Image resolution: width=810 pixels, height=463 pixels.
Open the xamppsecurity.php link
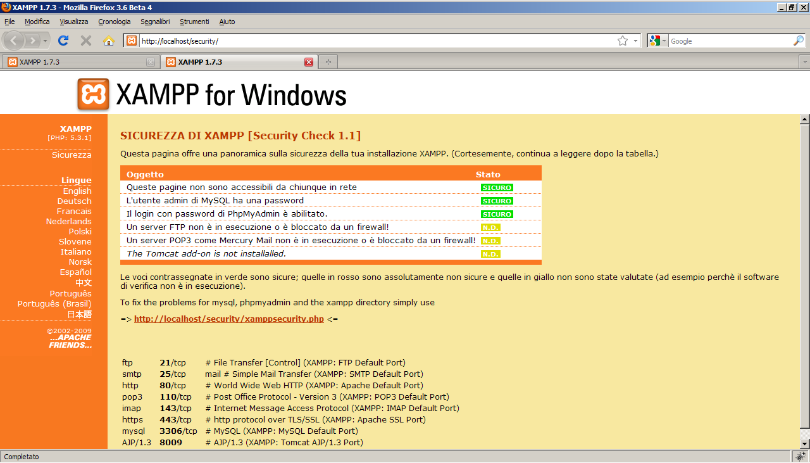(x=229, y=319)
